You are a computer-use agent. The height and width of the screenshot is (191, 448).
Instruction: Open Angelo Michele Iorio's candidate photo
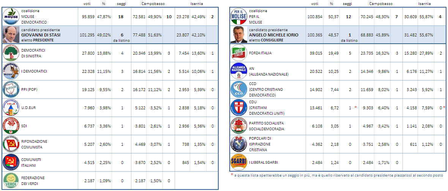click(x=239, y=35)
